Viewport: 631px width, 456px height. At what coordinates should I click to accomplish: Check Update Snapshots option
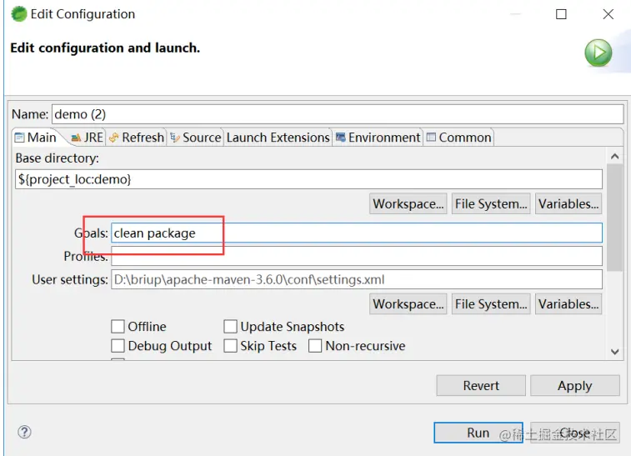230,327
